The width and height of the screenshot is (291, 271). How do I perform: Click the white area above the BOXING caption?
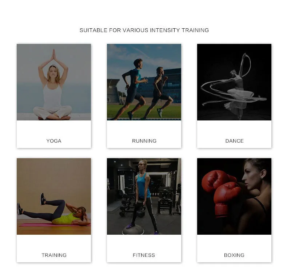click(234, 243)
